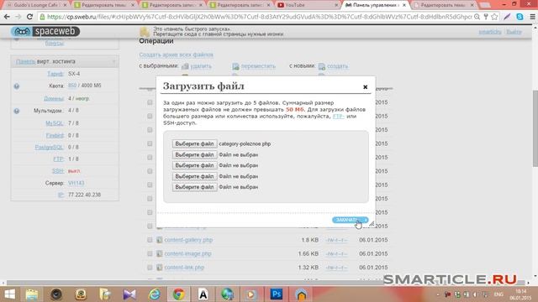This screenshot has height=302, width=538.
Task: Open the smarticle account link
Action: tap(490, 32)
